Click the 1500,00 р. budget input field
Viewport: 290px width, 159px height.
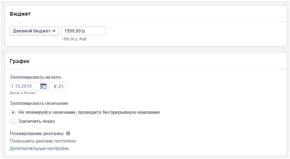pyautogui.click(x=83, y=31)
